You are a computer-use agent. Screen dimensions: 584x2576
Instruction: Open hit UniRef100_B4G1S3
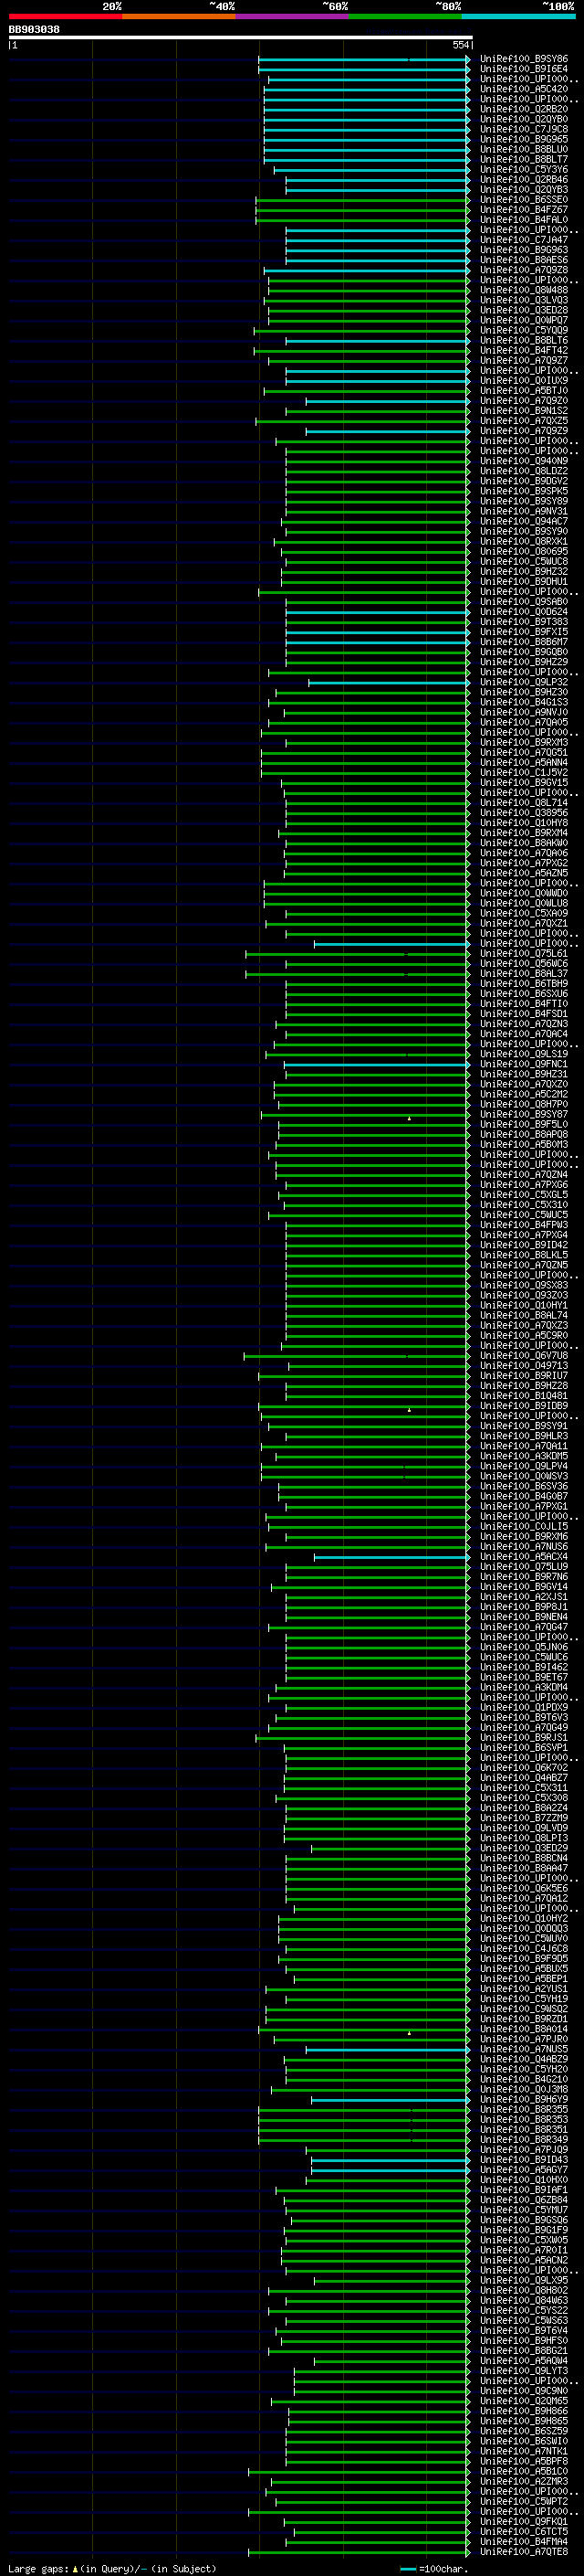click(x=524, y=702)
